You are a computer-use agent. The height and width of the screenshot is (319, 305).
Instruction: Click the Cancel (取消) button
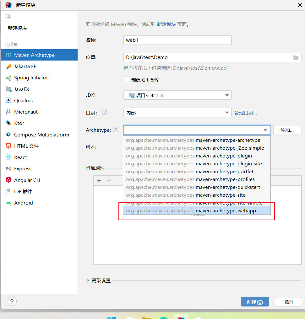click(288, 302)
